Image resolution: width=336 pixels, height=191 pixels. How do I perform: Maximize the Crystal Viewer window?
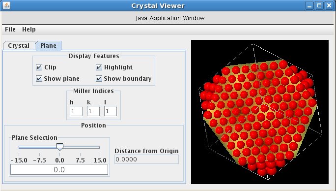pyautogui.click(x=319, y=5)
